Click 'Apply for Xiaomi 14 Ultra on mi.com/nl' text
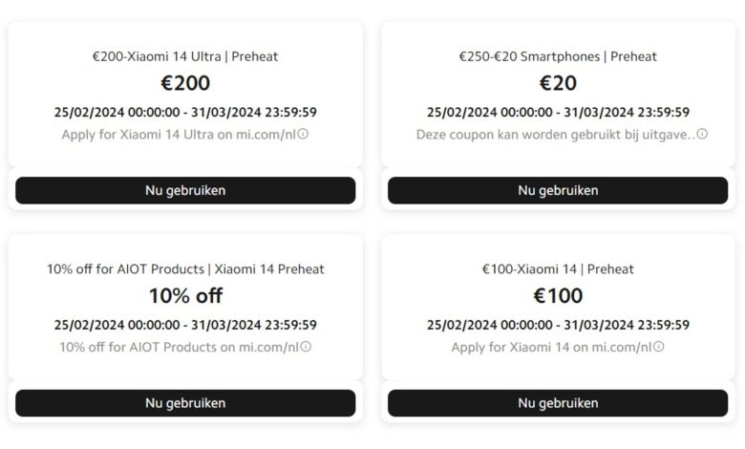The width and height of the screenshot is (745, 449). coord(180,135)
